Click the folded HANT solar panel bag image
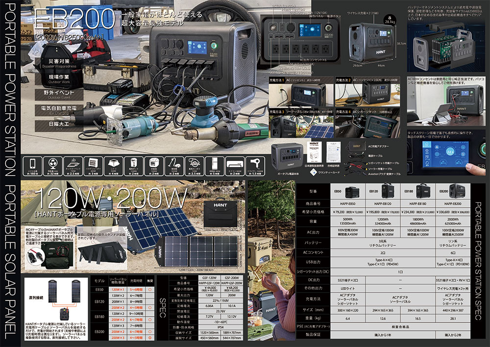This screenshot has width=490, height=347. point(220,214)
